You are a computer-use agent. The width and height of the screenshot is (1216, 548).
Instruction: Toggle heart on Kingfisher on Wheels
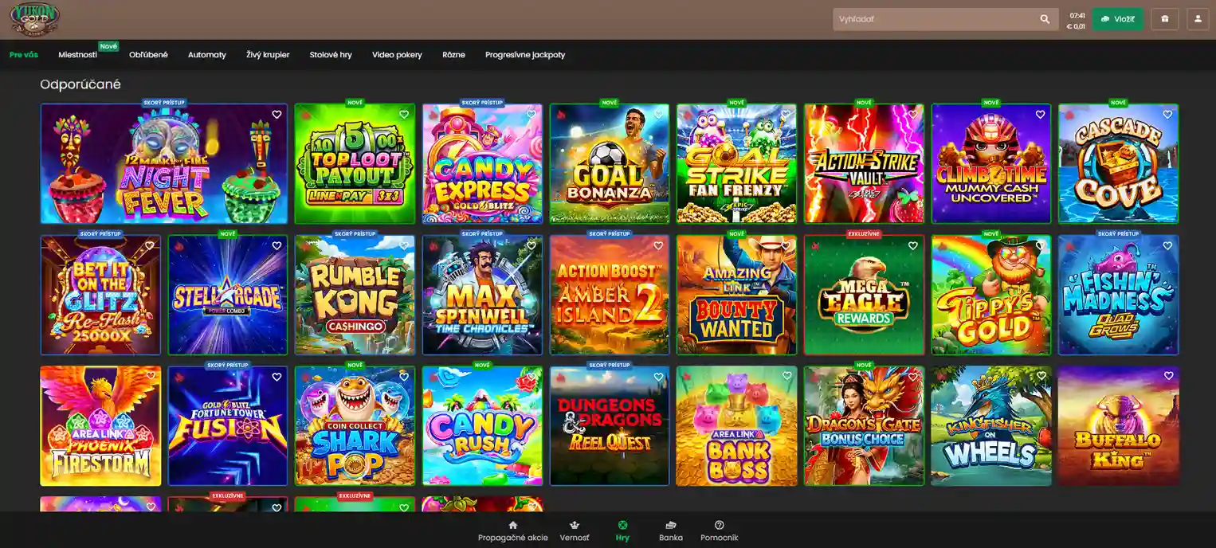(x=1041, y=376)
